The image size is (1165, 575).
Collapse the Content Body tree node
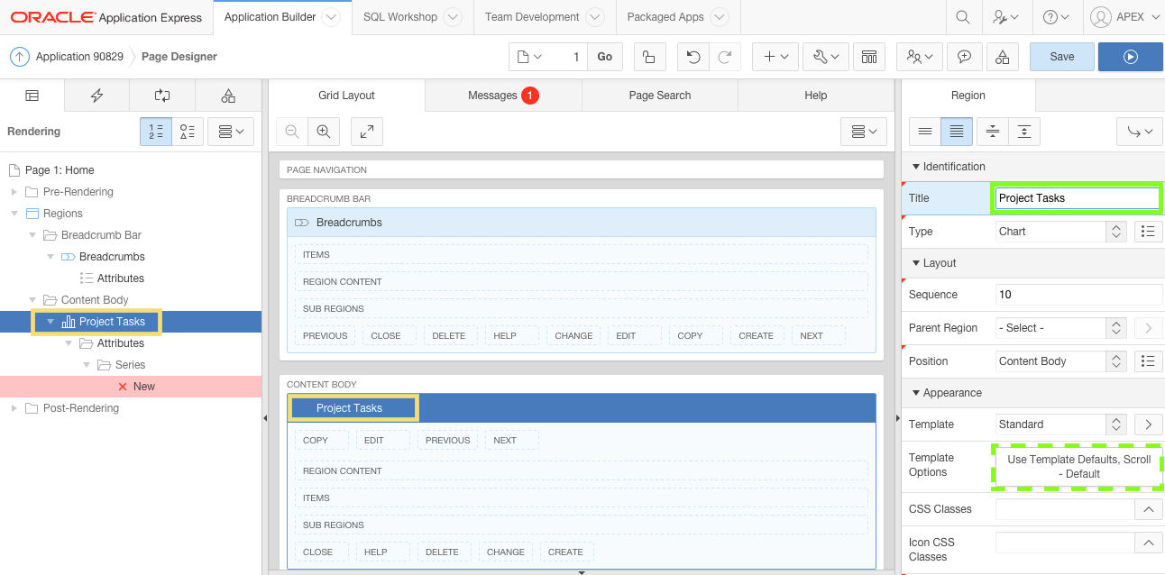[32, 300]
